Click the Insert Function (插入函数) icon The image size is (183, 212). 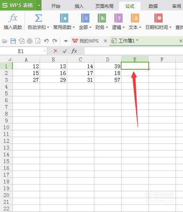(x=13, y=18)
